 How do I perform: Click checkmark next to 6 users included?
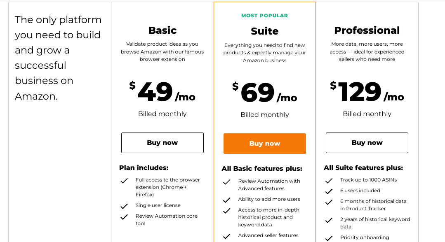[x=329, y=191]
